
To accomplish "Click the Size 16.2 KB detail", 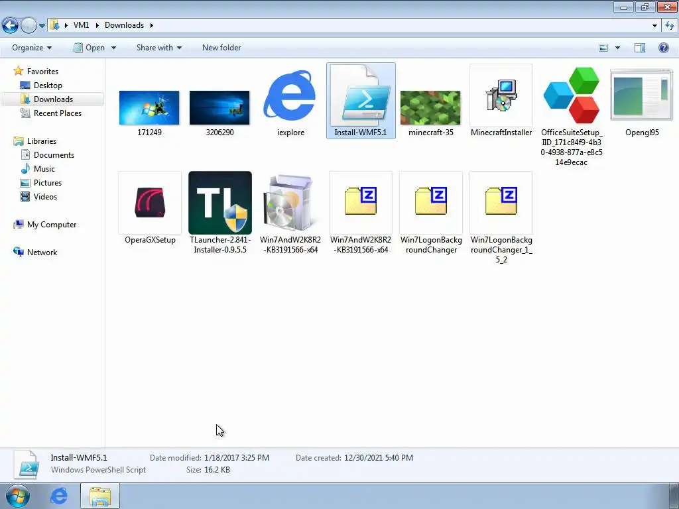I will pos(208,470).
